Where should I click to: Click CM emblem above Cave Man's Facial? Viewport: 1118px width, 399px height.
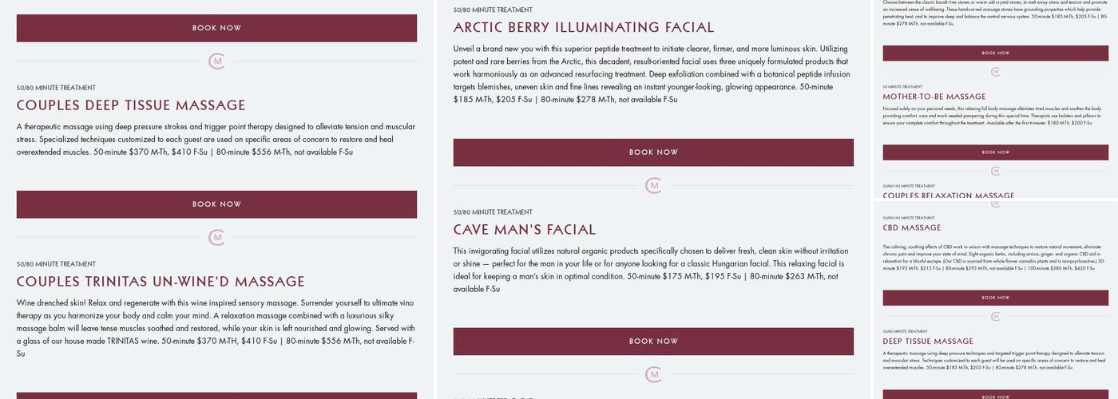653,186
